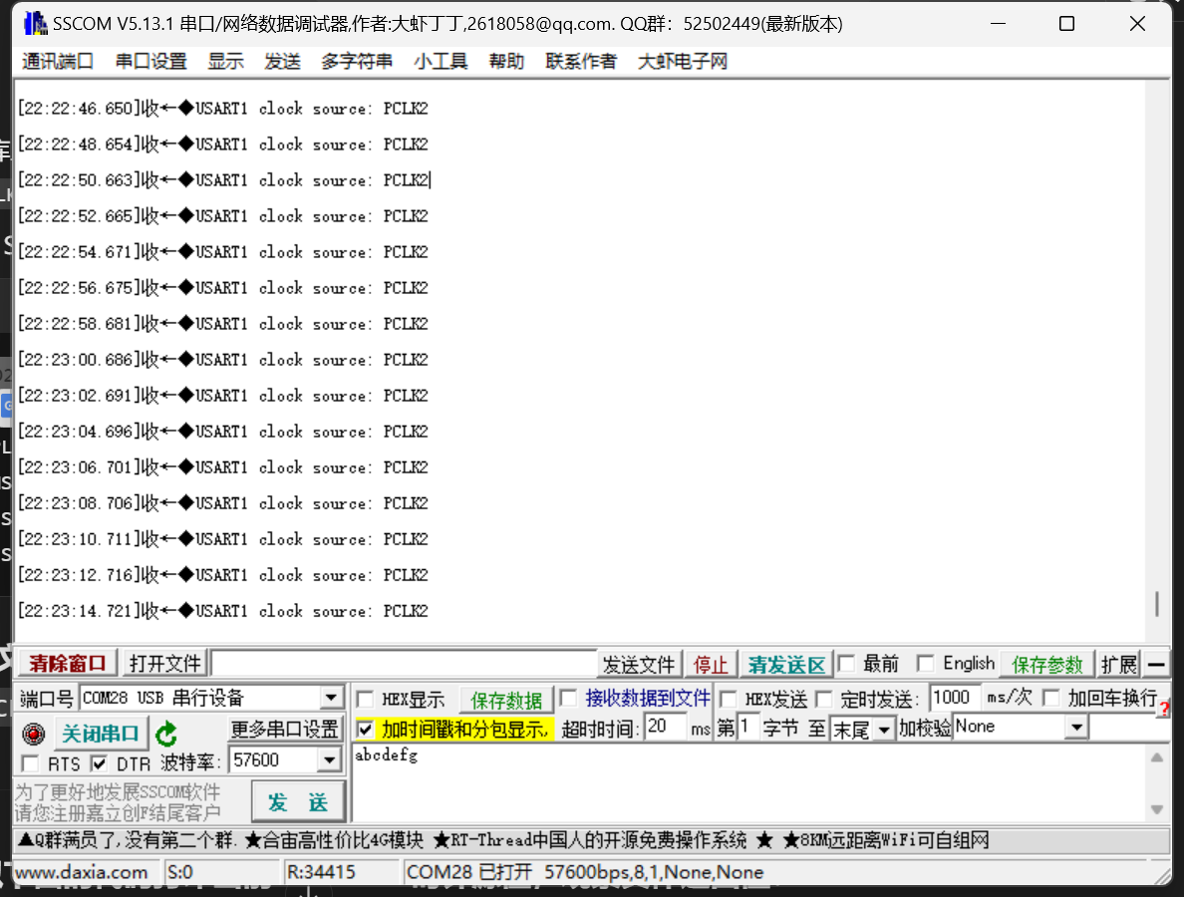Click the SSCOM application icon in title bar
Viewport: 1184px width, 897px height.
(35, 23)
